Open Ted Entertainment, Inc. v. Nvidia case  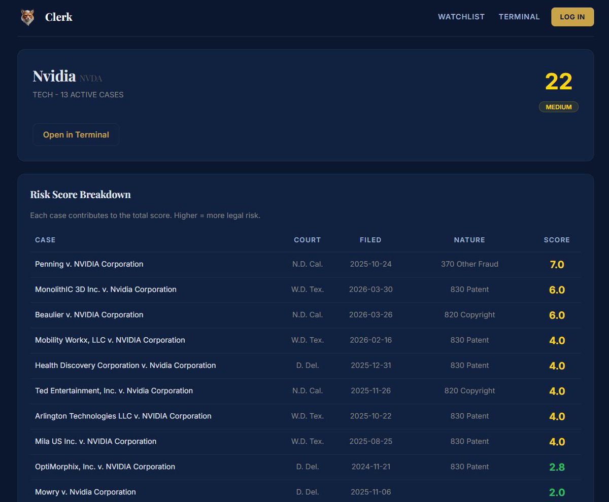tap(114, 391)
